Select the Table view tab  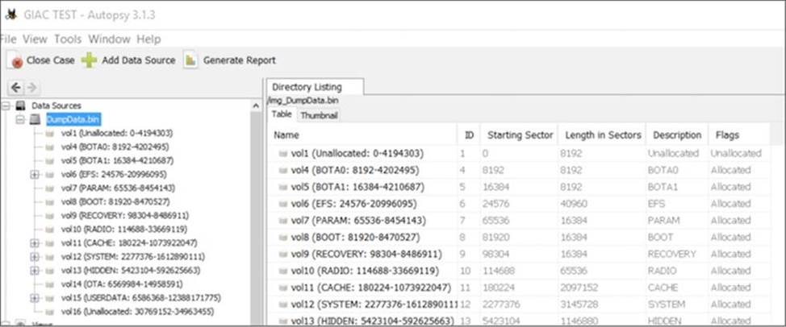pos(282,115)
